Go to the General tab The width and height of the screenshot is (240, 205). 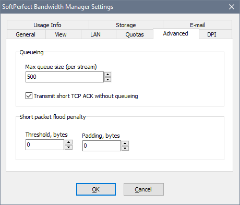tap(26, 34)
